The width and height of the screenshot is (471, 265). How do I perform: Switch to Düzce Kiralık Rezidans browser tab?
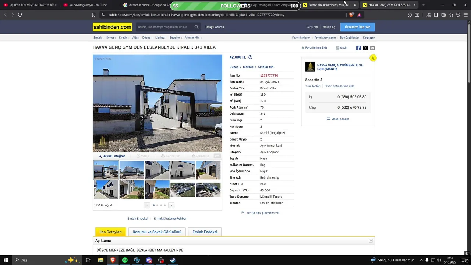point(329,5)
